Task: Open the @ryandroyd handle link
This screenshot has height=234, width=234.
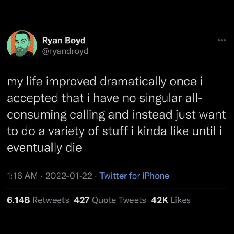Action: point(65,51)
